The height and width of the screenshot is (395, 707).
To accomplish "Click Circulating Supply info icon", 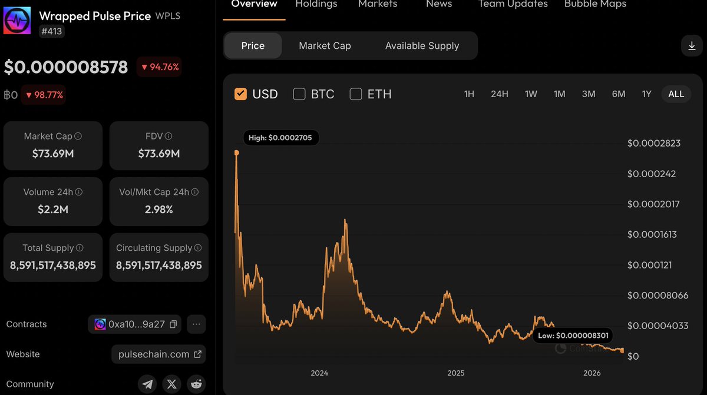I will click(198, 248).
